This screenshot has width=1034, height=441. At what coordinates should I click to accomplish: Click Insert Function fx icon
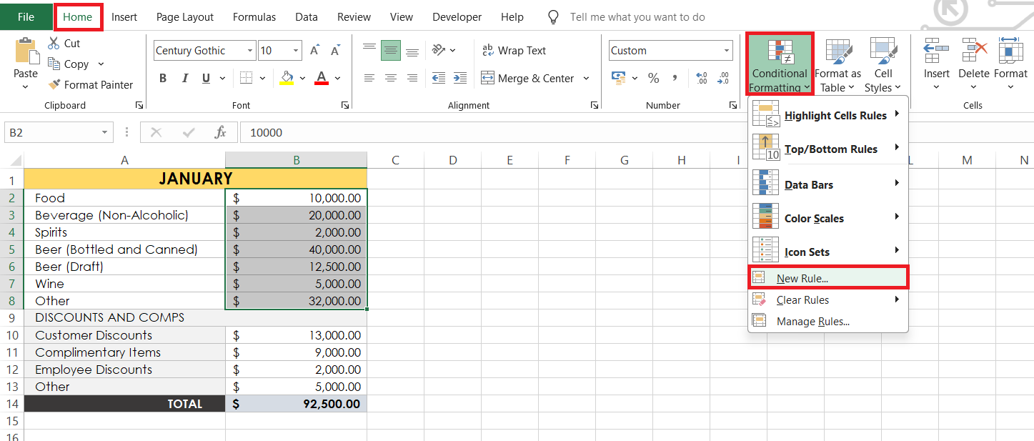[x=221, y=132]
